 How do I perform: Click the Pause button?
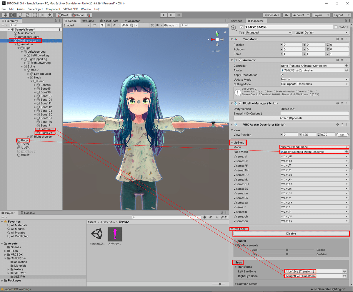click(171, 15)
